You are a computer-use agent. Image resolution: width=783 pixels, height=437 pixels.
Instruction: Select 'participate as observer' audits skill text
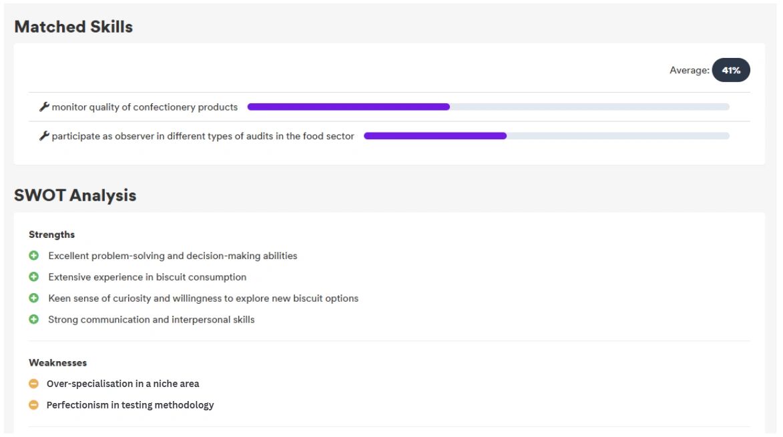click(x=203, y=137)
